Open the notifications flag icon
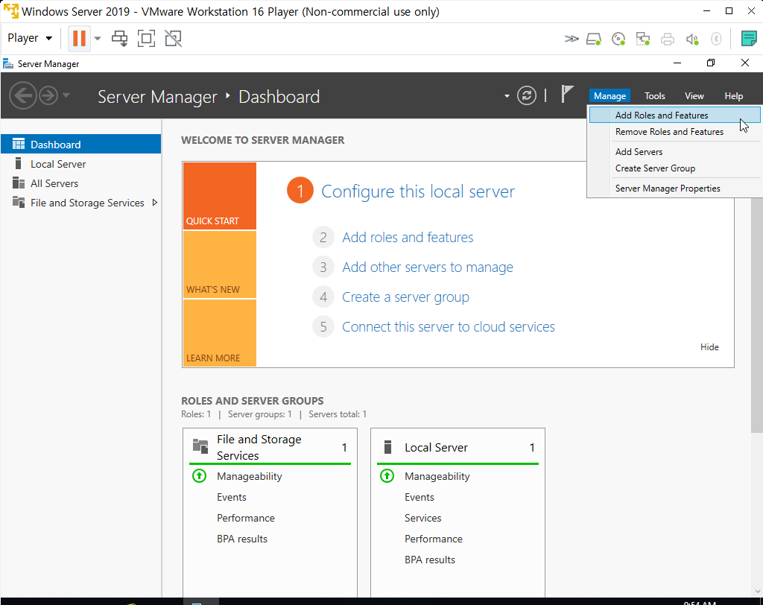Image resolution: width=763 pixels, height=605 pixels. 567,94
